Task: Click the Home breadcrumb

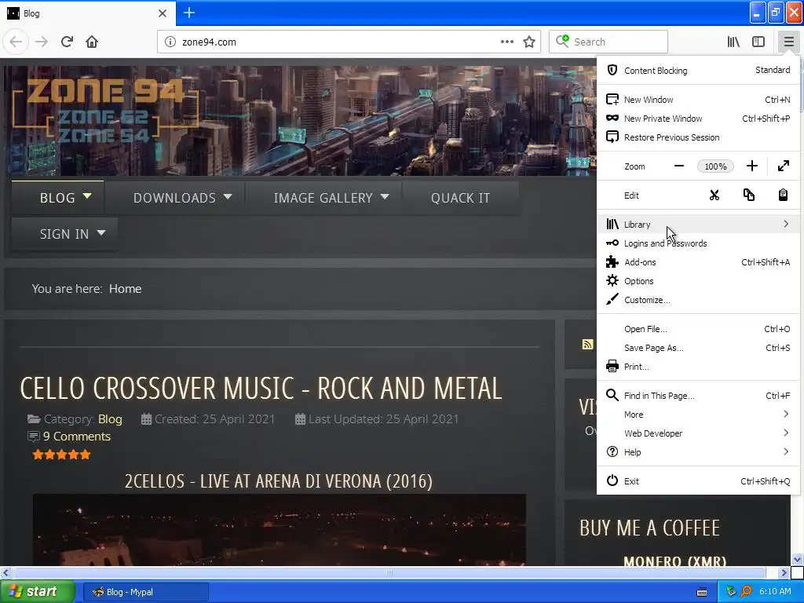Action: (125, 289)
